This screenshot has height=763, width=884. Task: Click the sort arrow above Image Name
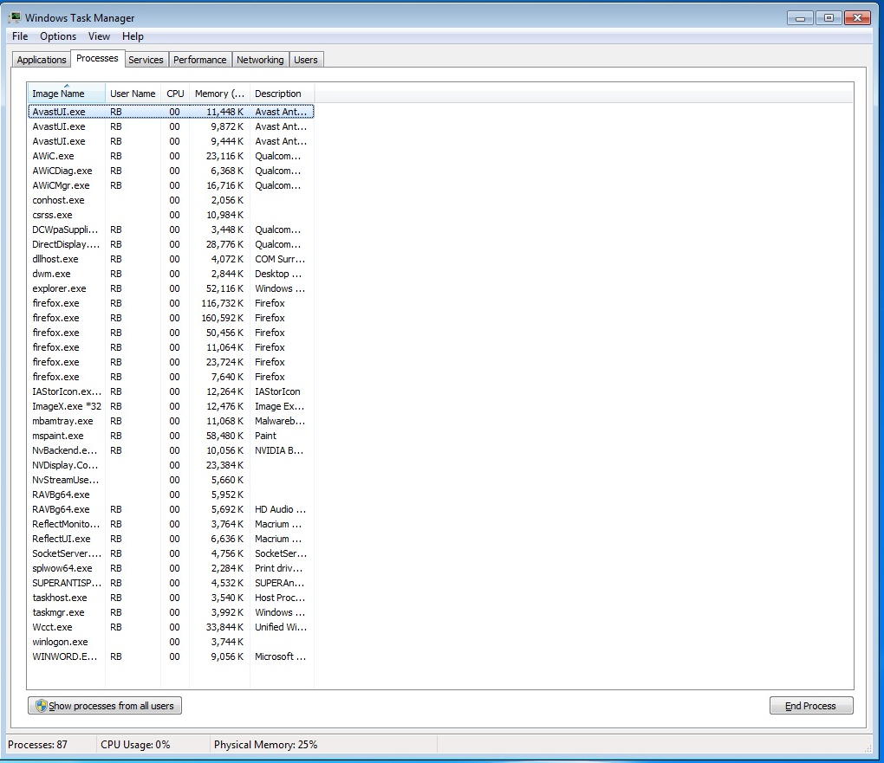click(66, 86)
